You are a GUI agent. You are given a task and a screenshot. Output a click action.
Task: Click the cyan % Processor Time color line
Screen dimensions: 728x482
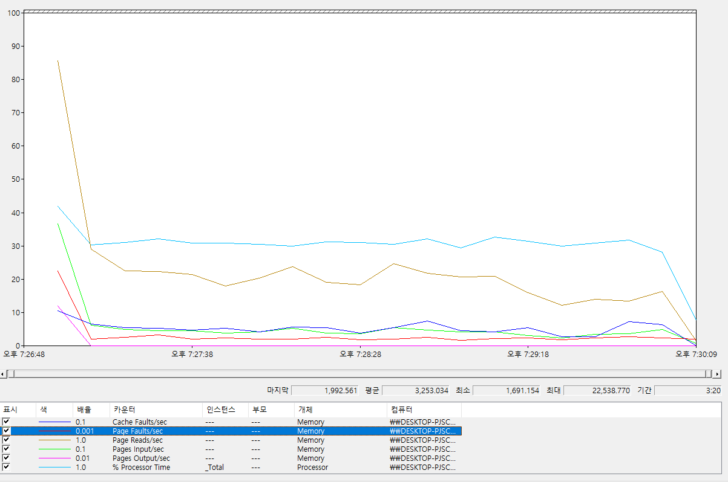[x=54, y=467]
